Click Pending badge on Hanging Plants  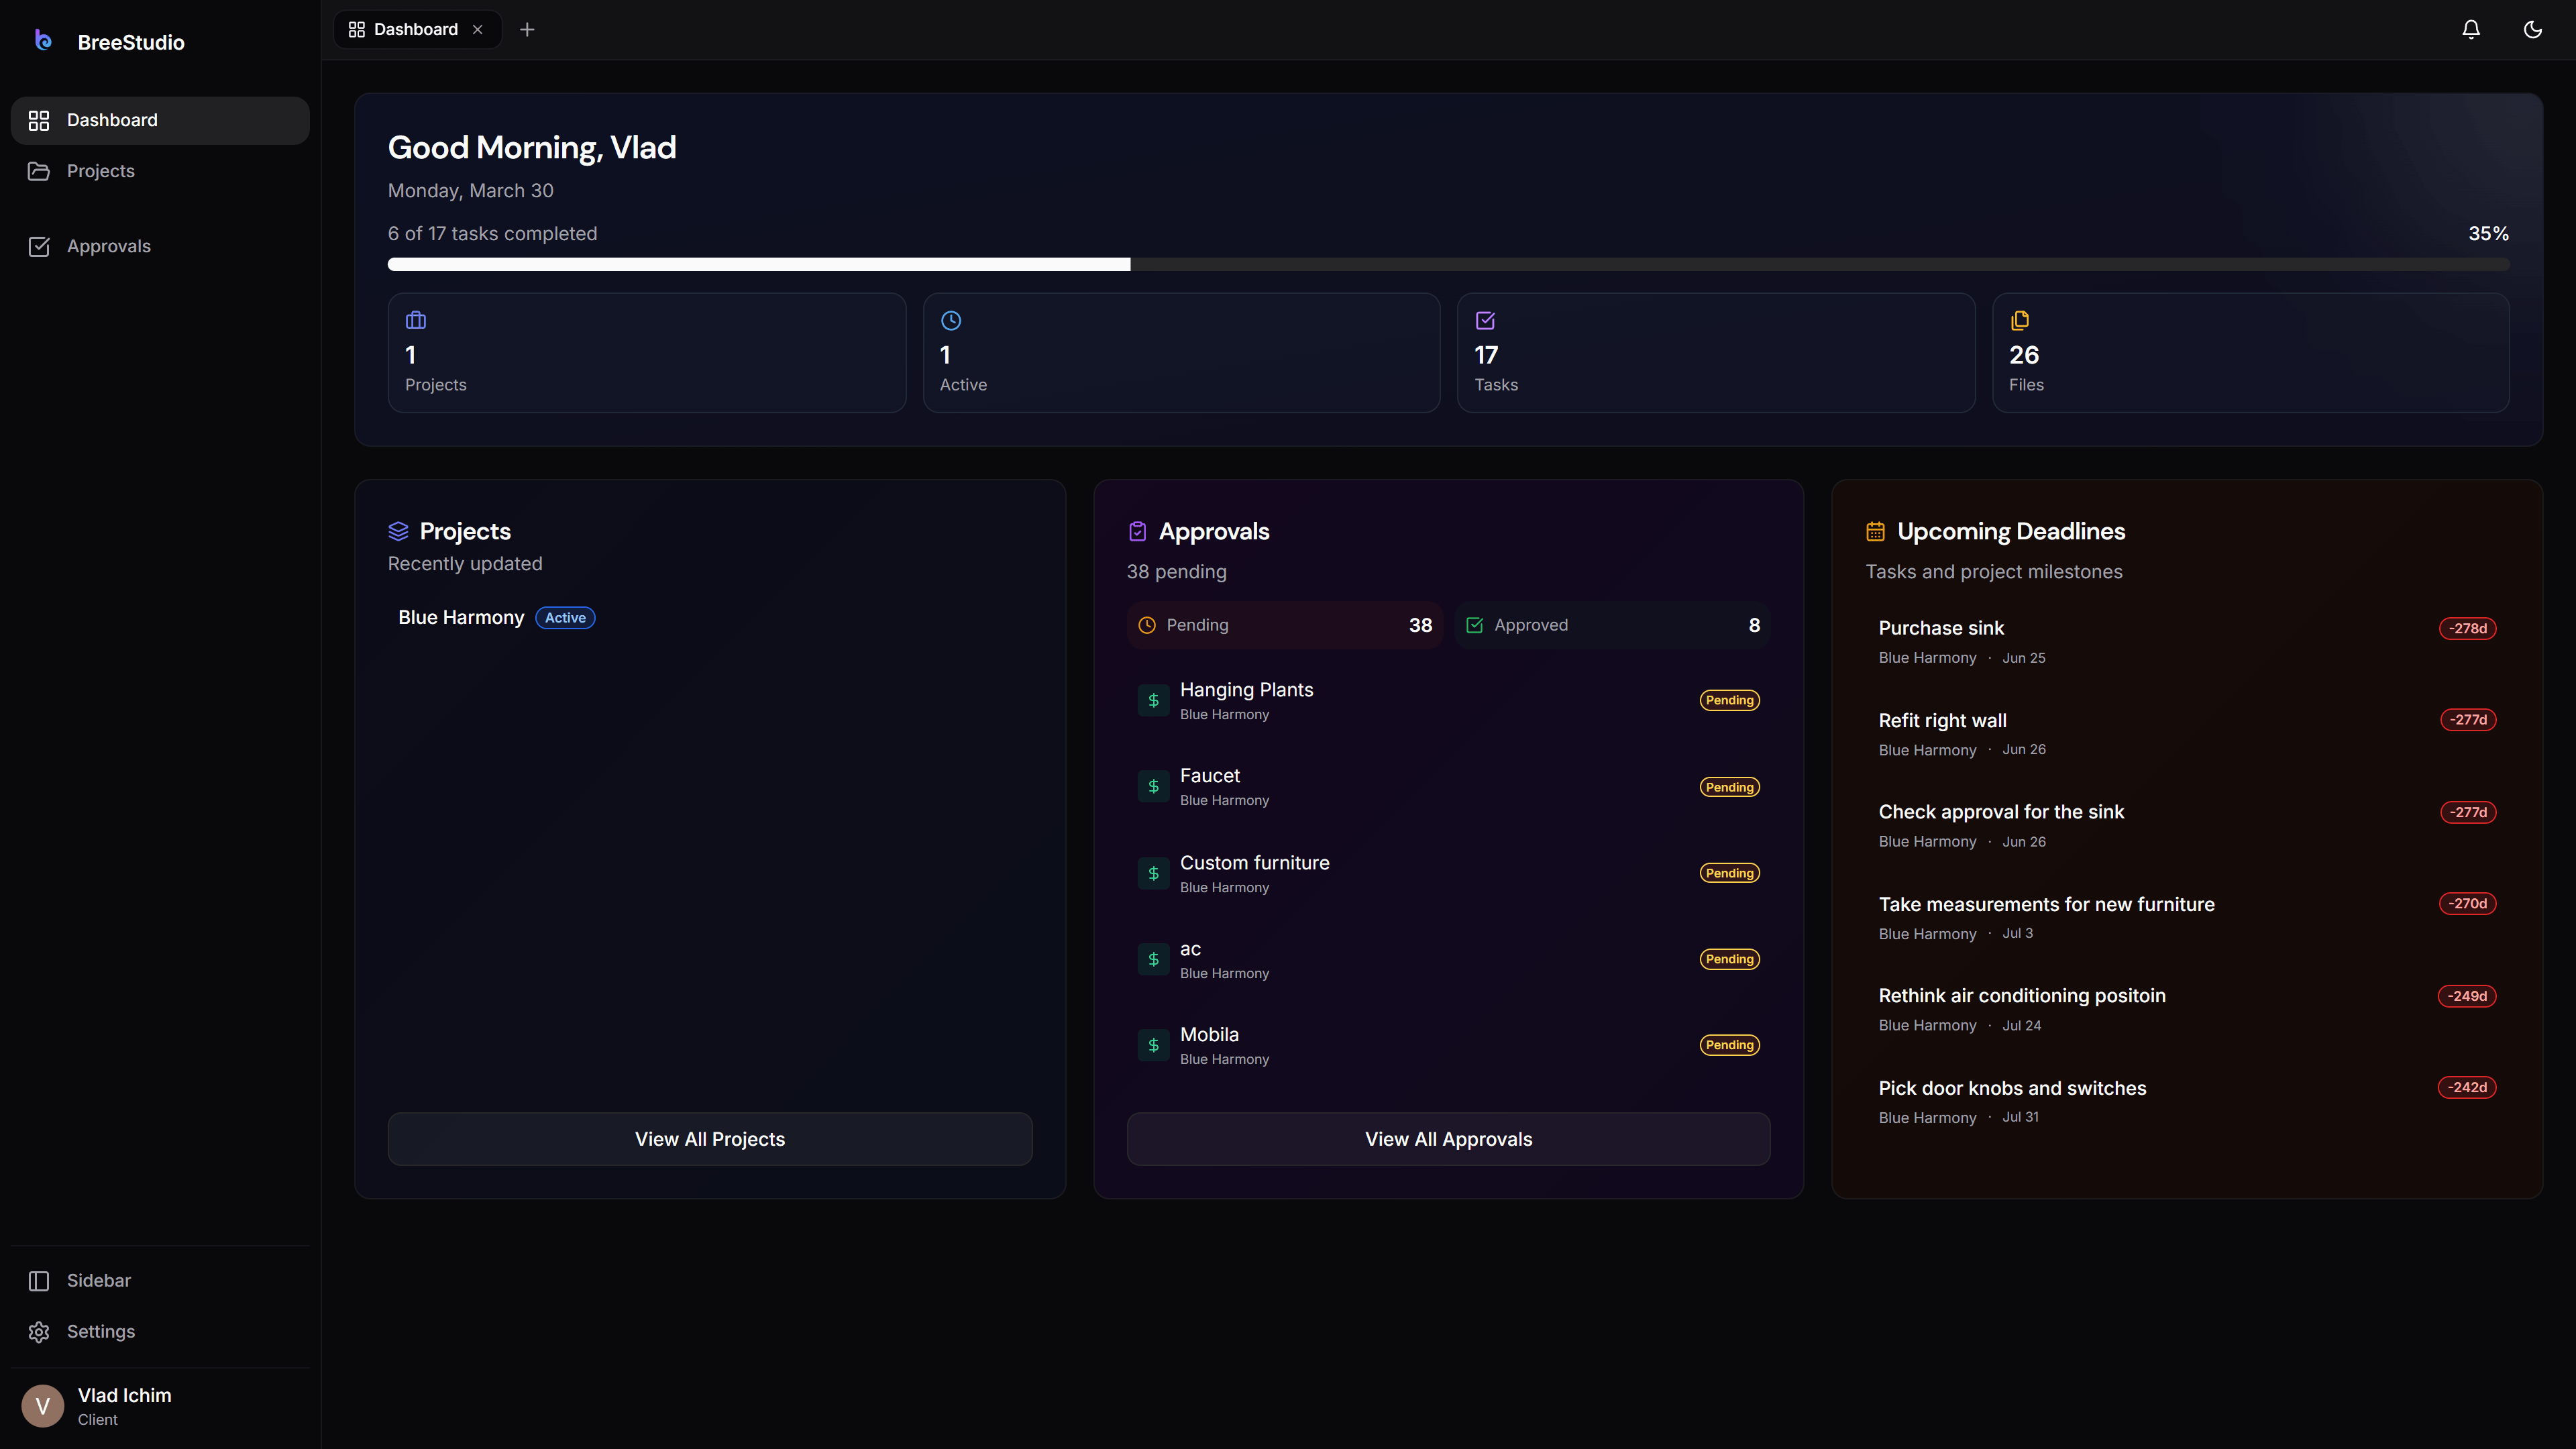point(1729,700)
